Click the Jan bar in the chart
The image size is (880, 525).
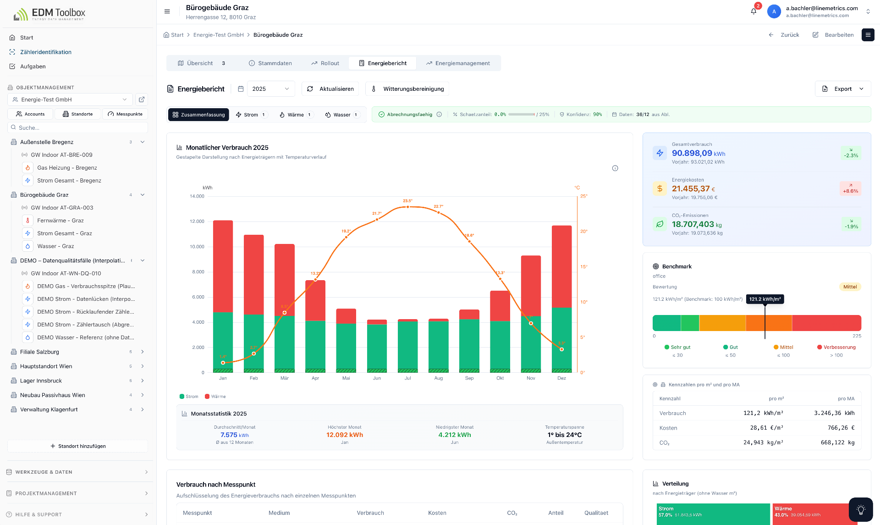[x=223, y=297]
